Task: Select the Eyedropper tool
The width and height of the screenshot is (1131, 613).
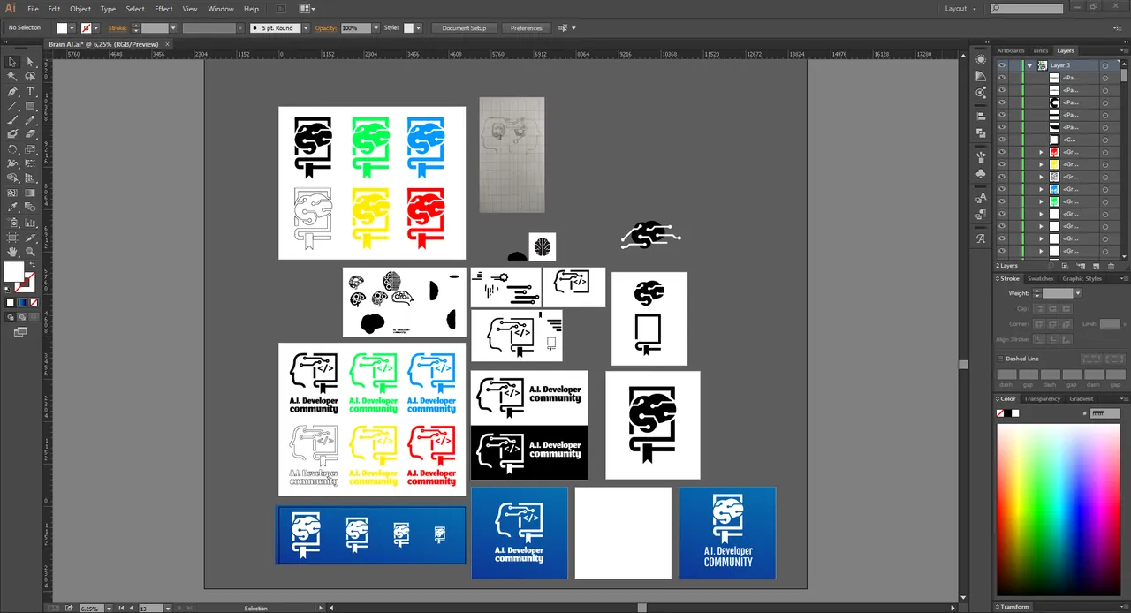Action: (x=12, y=208)
